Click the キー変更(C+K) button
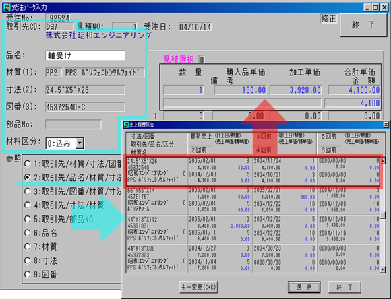This screenshot has width=391, height=299. point(198,288)
